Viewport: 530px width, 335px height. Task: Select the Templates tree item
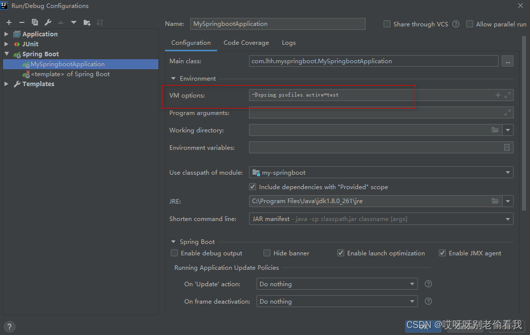38,84
